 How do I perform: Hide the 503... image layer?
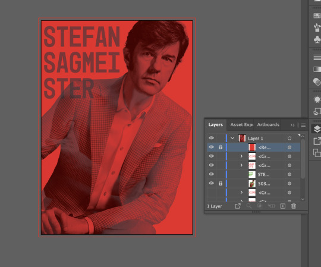click(211, 183)
